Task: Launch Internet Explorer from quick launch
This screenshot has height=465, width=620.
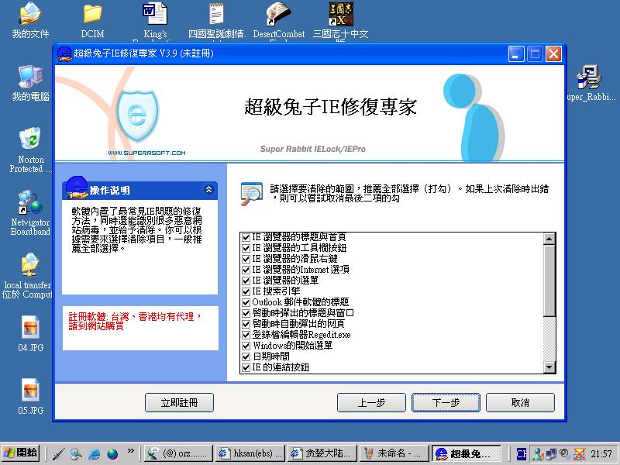Action: click(94, 454)
